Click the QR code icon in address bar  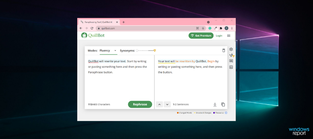198,28
